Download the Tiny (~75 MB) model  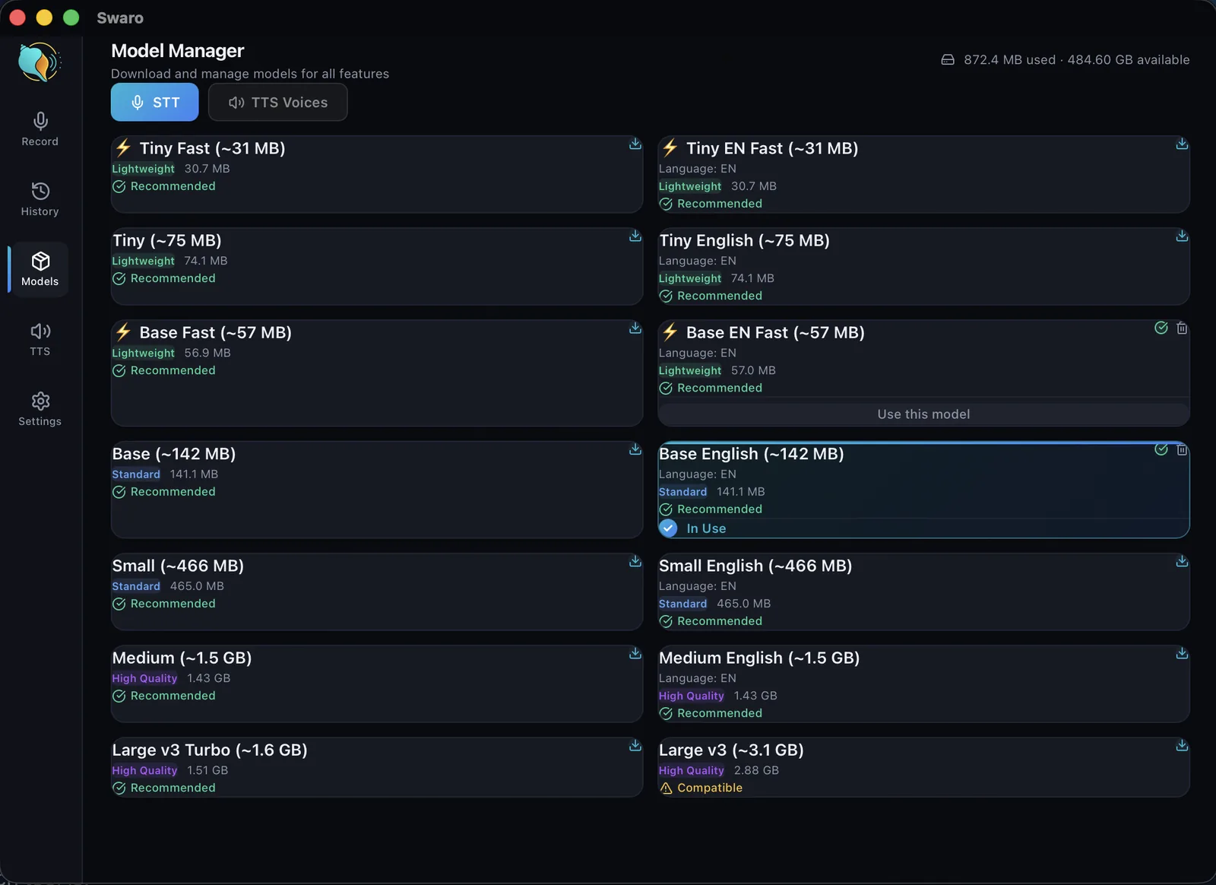[635, 236]
